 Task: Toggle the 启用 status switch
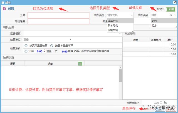171,9
